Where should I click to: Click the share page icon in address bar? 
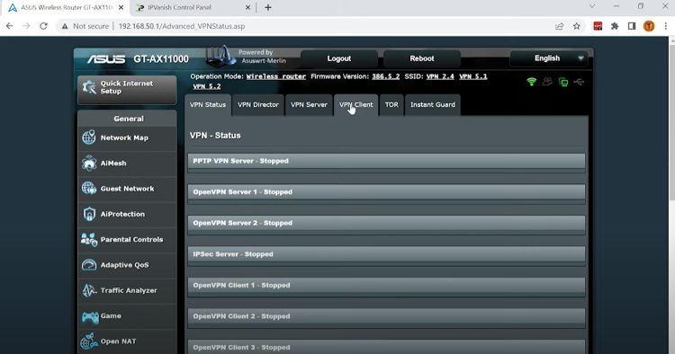click(559, 26)
